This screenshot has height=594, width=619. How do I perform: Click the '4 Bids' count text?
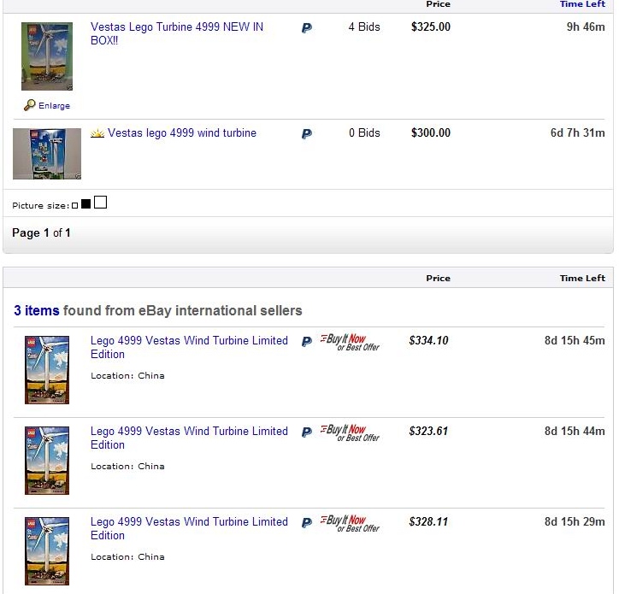[x=364, y=26]
